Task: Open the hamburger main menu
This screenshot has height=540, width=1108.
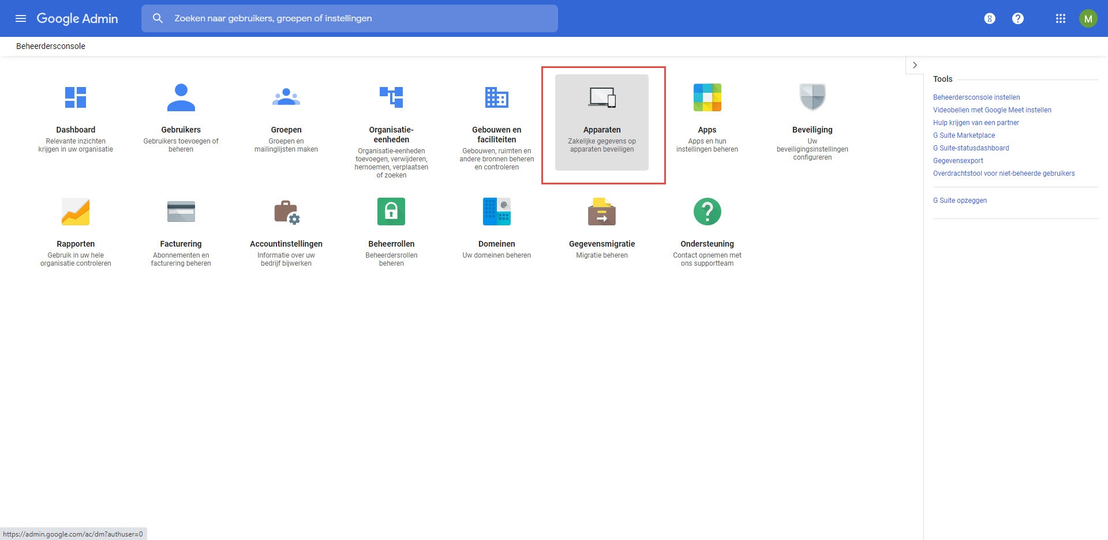Action: pos(21,18)
